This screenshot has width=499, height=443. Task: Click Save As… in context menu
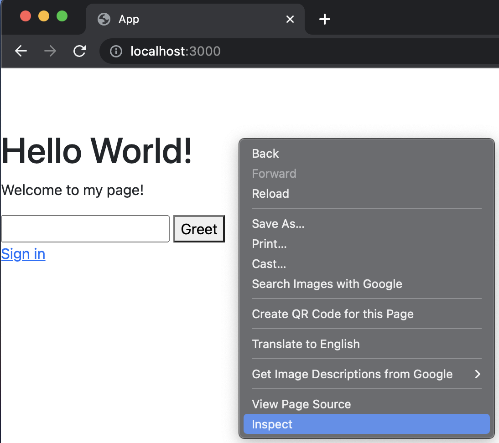(x=278, y=224)
